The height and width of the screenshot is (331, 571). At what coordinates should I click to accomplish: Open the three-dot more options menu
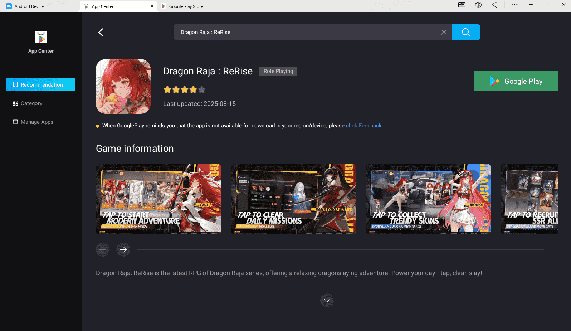[514, 5]
